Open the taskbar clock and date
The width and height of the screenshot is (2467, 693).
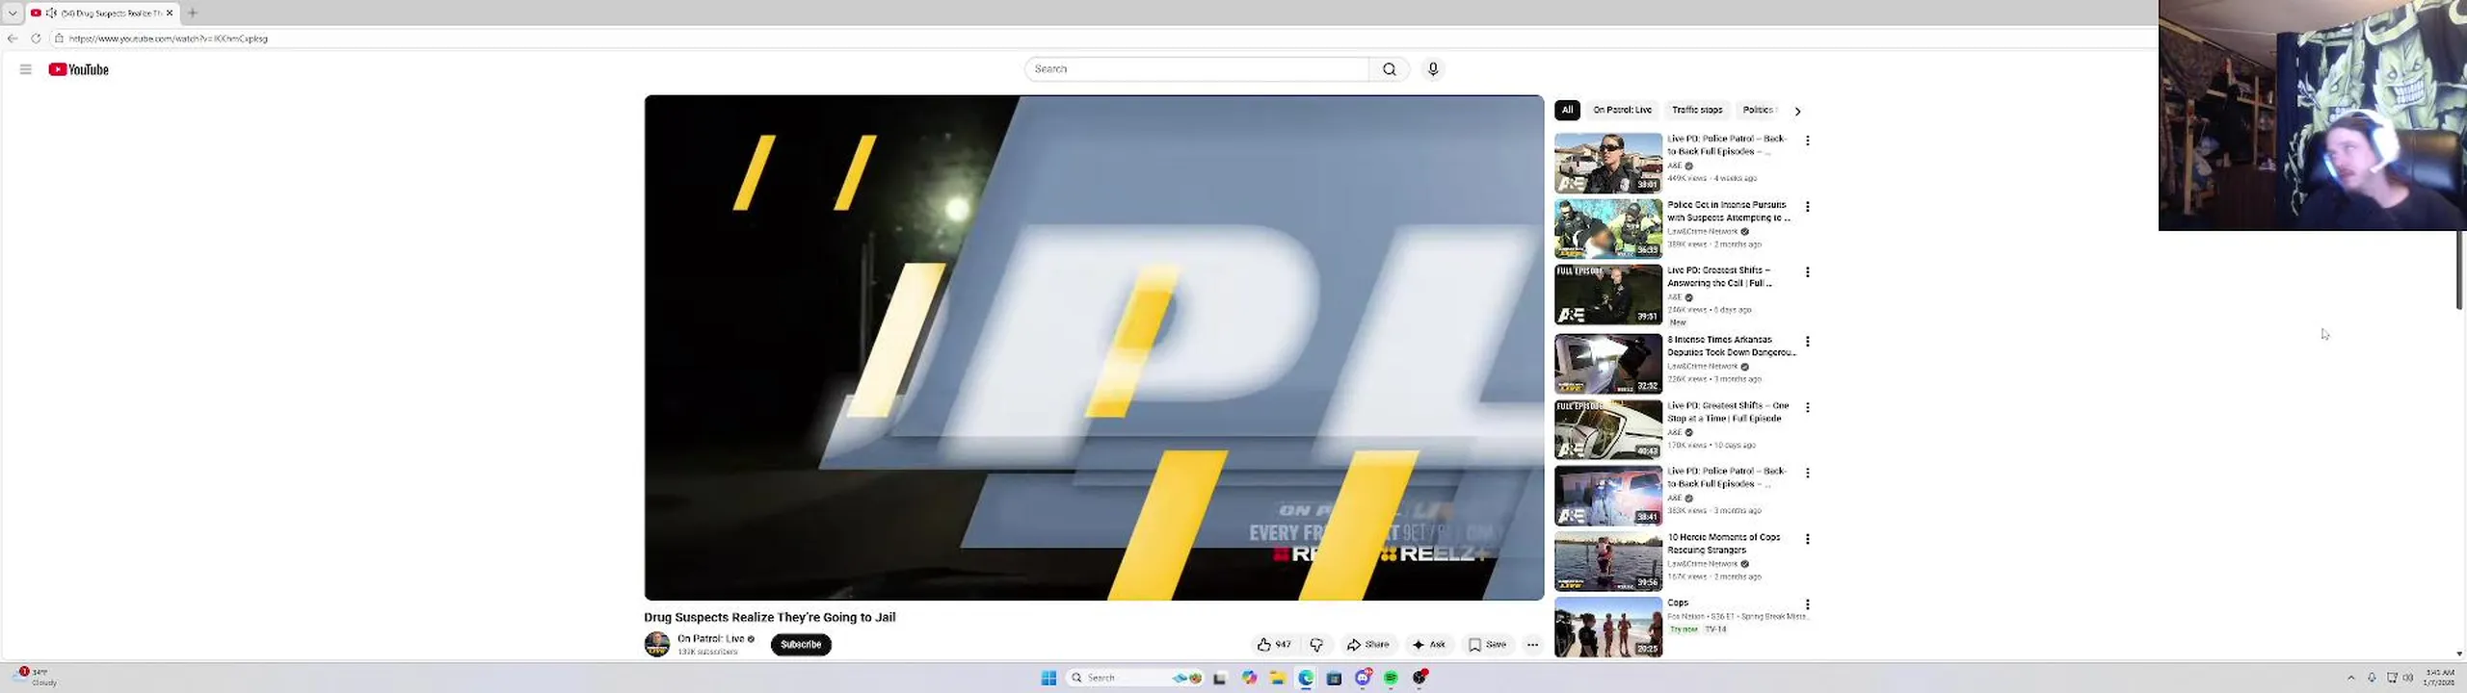tap(2440, 678)
